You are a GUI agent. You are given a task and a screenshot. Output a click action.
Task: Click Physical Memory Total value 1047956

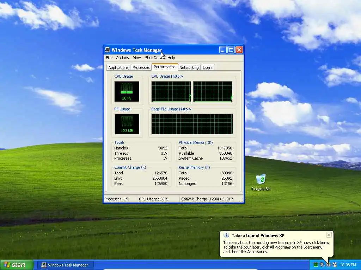pyautogui.click(x=225, y=148)
